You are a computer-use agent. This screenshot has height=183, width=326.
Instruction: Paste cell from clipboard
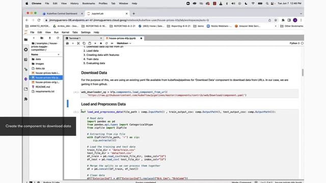(x=90, y=43)
